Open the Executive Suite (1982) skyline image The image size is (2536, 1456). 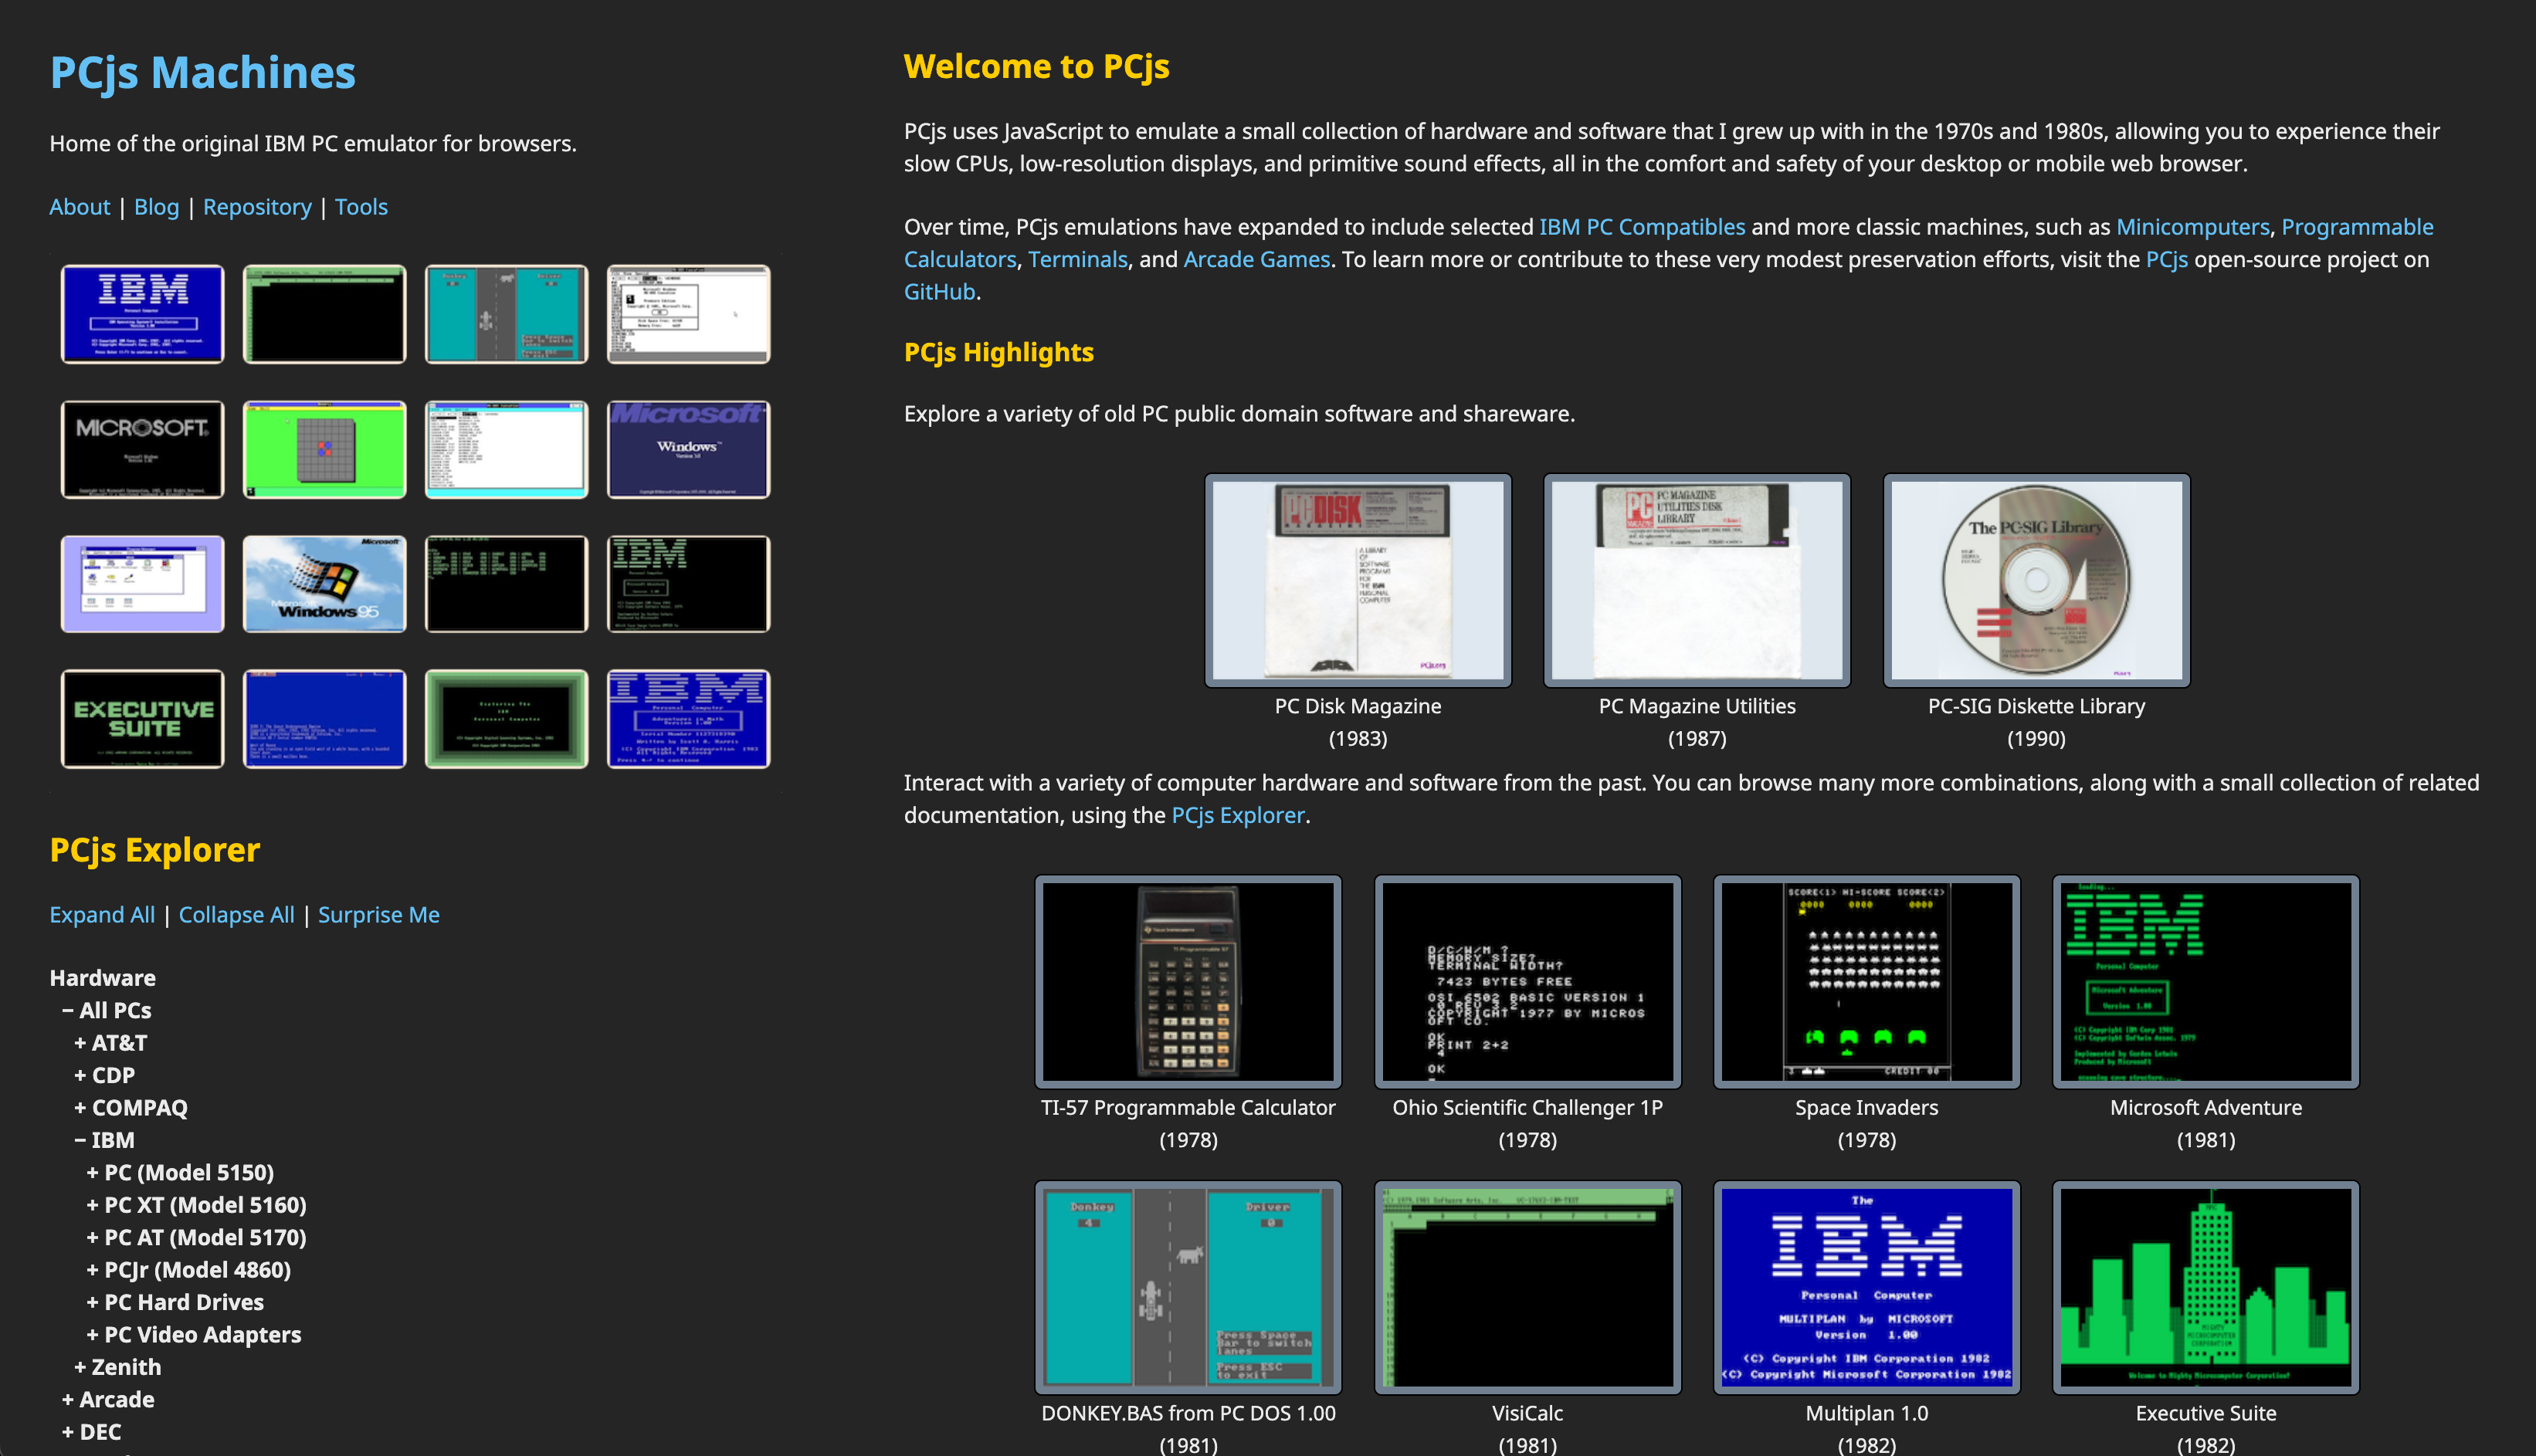click(x=2205, y=1287)
